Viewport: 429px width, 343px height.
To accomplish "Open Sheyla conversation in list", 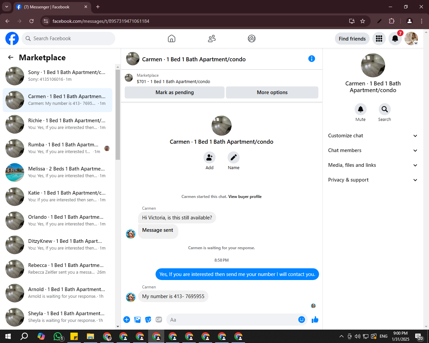I will tap(57, 317).
